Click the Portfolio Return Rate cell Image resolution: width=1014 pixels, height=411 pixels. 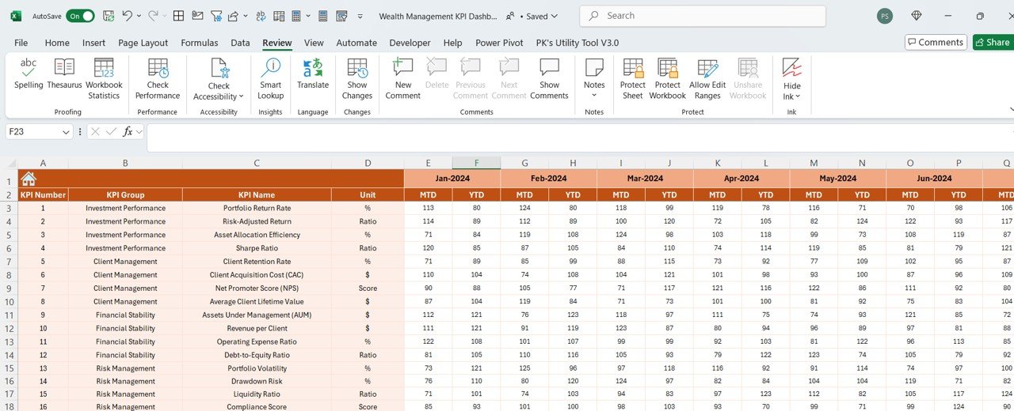pos(257,208)
